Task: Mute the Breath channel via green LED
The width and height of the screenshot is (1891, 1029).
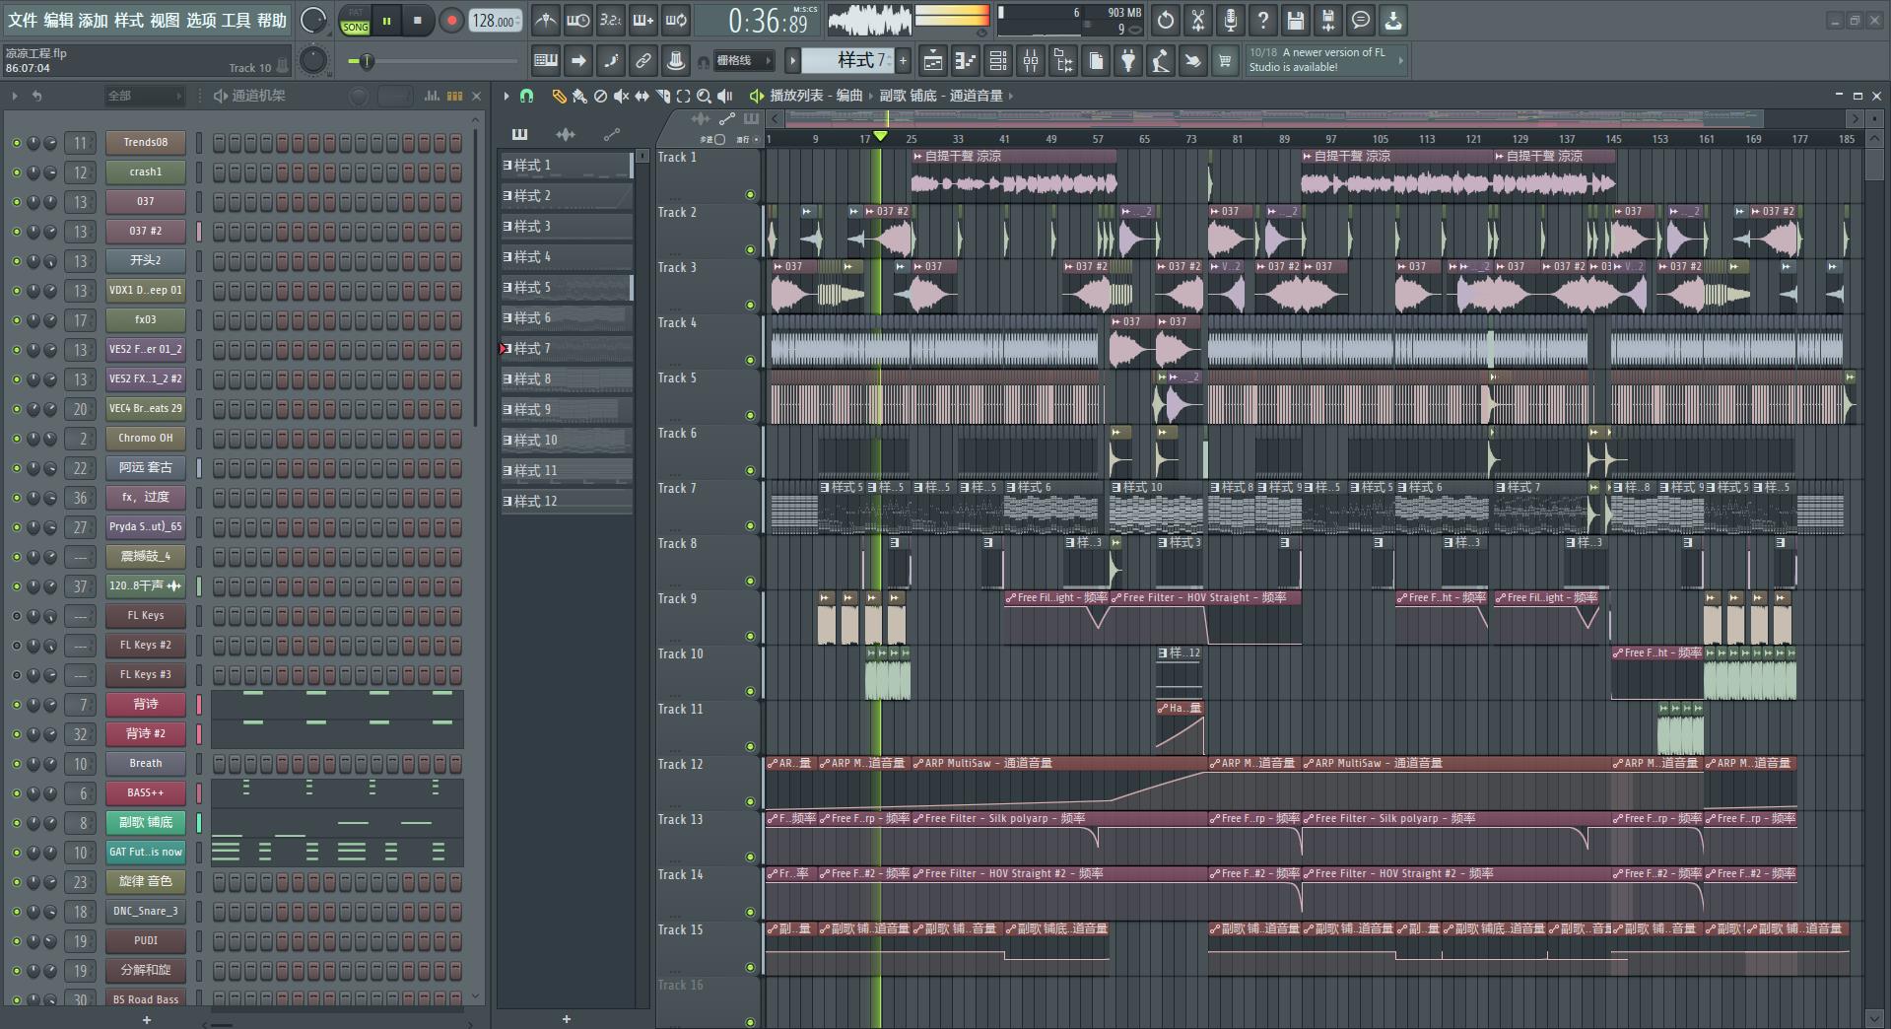Action: point(16,764)
